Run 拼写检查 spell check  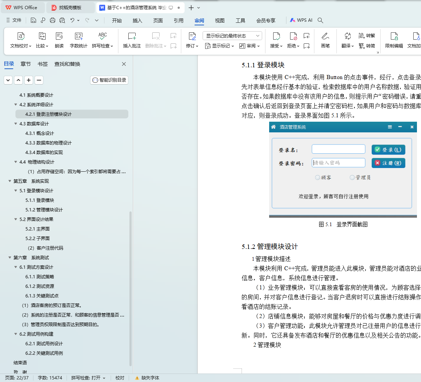[102, 40]
